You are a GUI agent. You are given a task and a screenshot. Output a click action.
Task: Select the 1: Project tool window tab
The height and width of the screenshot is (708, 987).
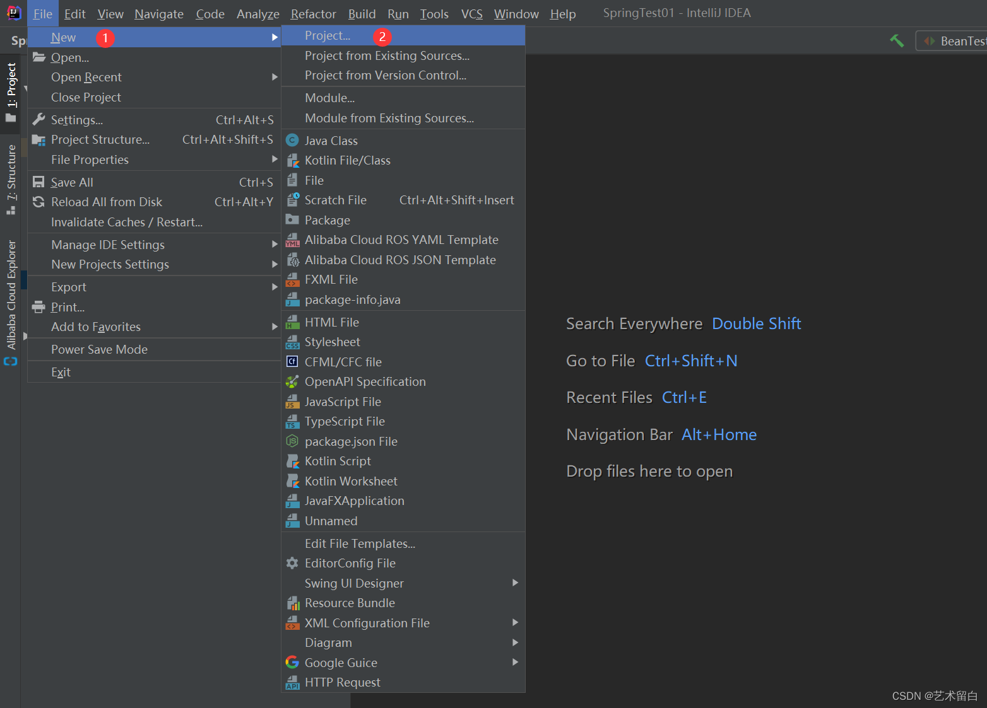(11, 93)
